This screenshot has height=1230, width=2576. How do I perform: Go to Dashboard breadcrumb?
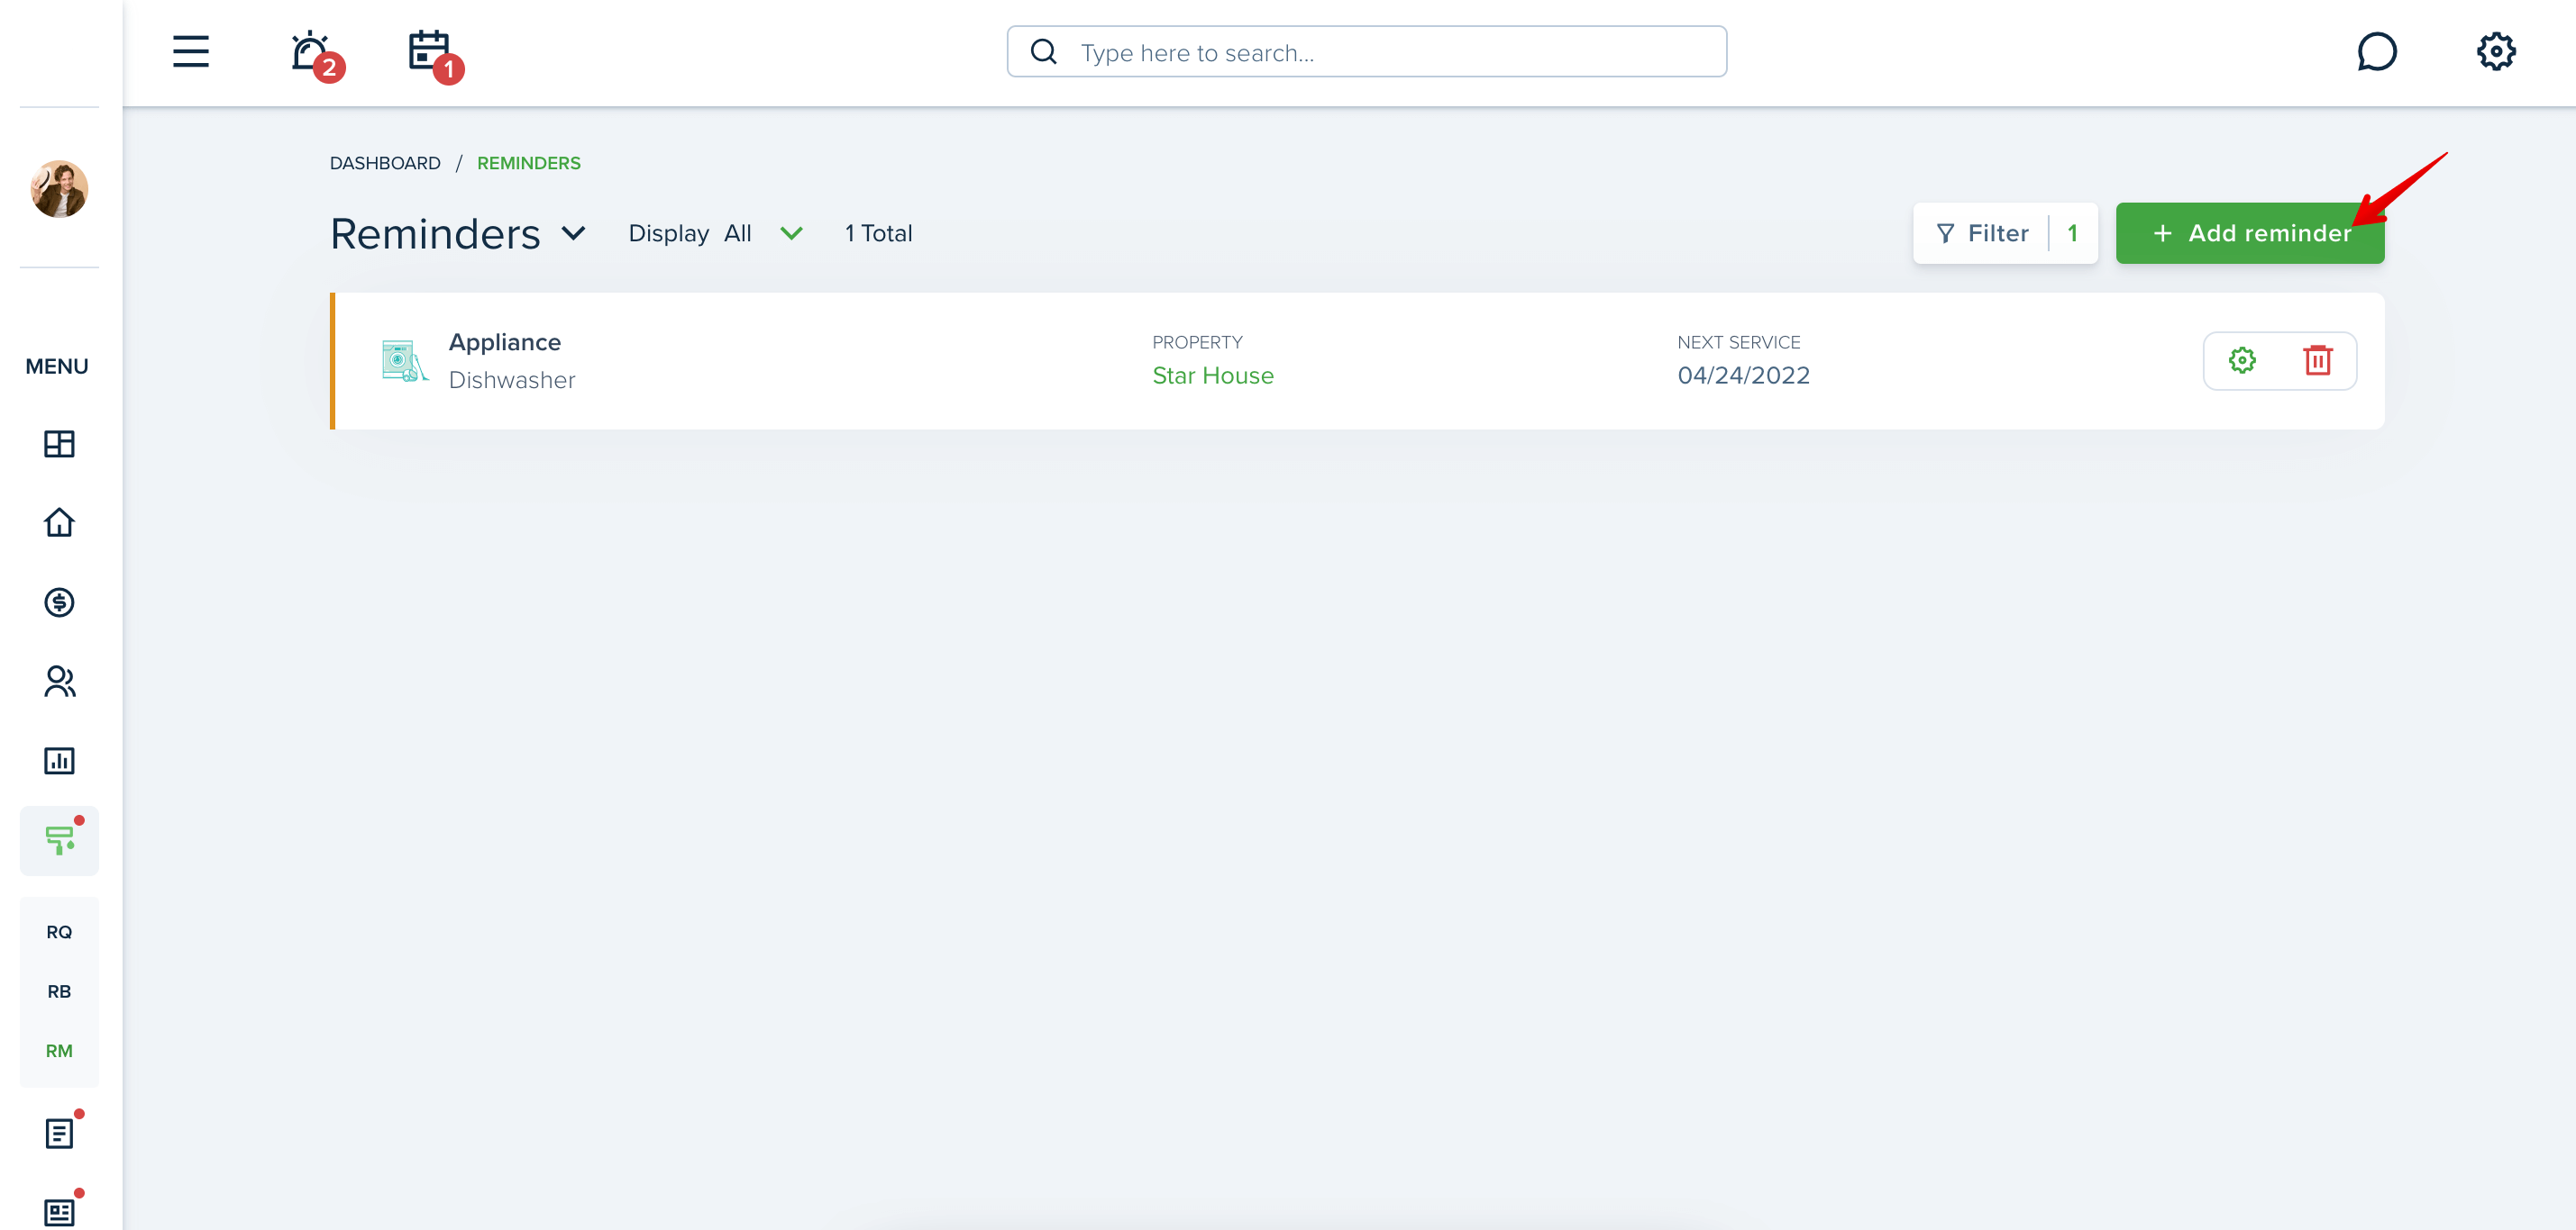[385, 163]
